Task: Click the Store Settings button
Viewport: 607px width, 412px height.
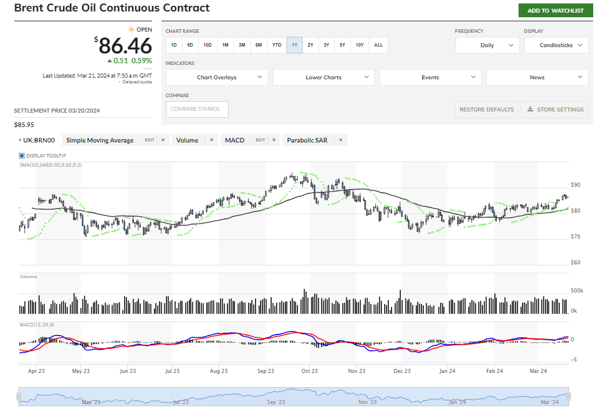Action: coord(555,110)
